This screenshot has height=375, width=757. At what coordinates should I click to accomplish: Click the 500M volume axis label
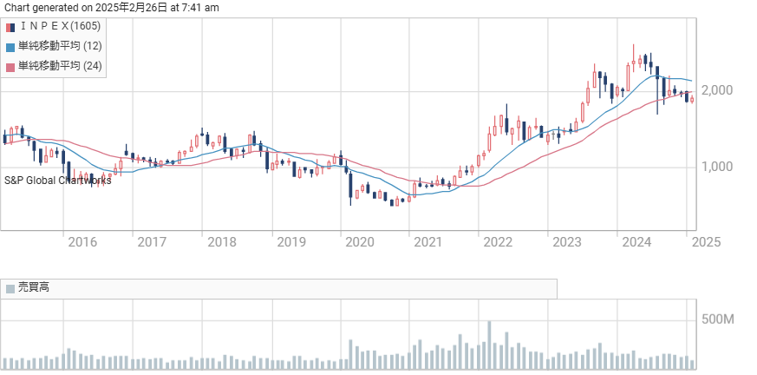tap(718, 319)
